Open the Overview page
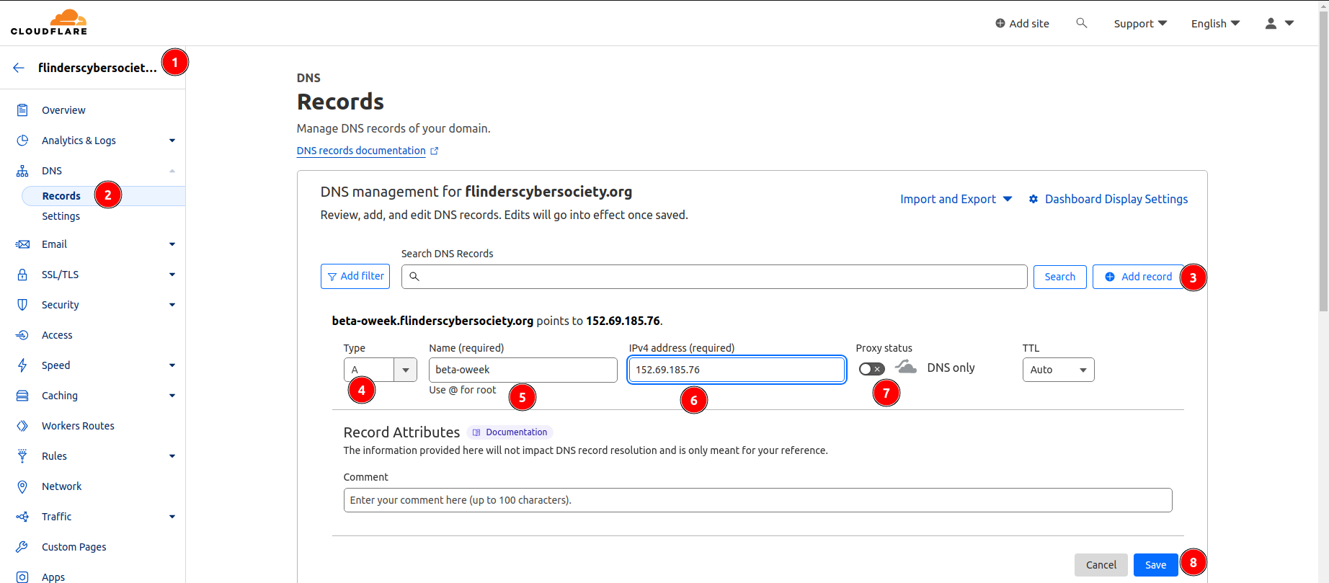This screenshot has height=583, width=1329. [x=63, y=110]
